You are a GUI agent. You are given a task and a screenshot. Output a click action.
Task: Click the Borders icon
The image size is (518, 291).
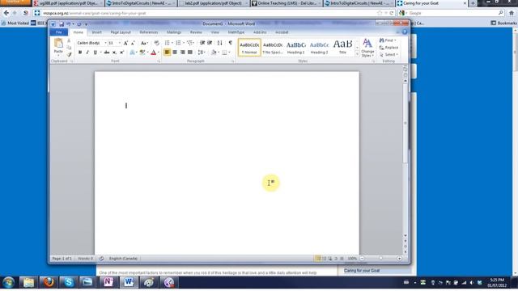point(224,52)
